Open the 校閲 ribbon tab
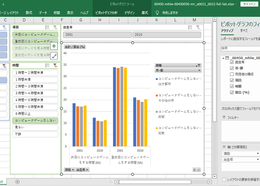Screen dimensions: 260x186 click(57, 13)
